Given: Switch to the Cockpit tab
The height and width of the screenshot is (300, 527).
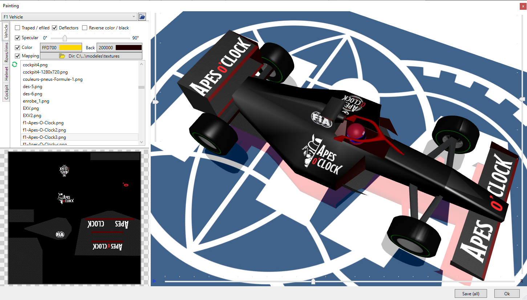Looking at the screenshot, I should pos(6,92).
